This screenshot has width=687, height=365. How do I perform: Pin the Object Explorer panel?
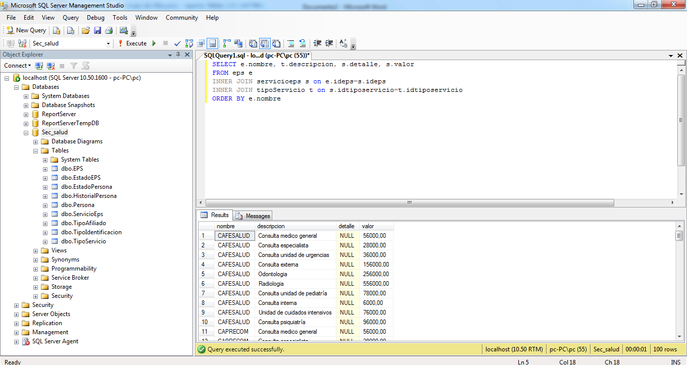tap(178, 55)
